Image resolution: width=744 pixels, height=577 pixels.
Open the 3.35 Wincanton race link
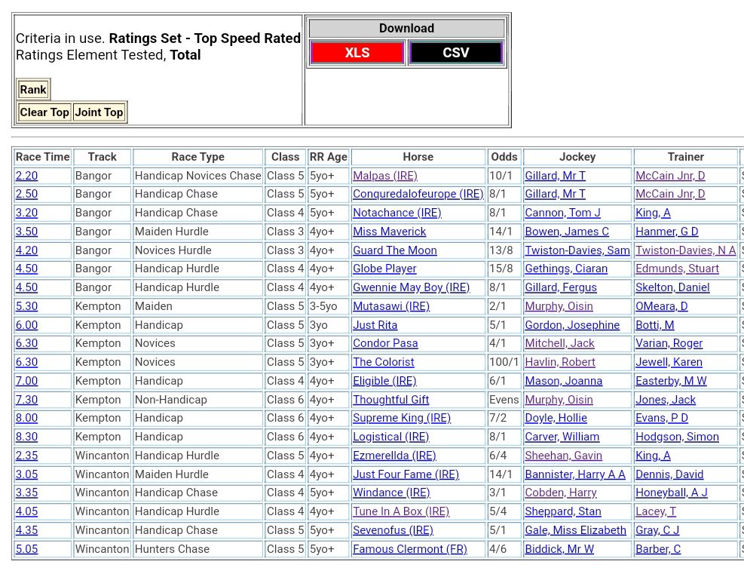pyautogui.click(x=26, y=493)
